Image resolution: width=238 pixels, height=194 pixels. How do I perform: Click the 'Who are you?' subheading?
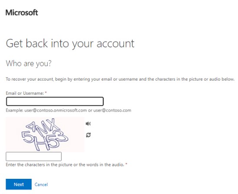[29, 63]
